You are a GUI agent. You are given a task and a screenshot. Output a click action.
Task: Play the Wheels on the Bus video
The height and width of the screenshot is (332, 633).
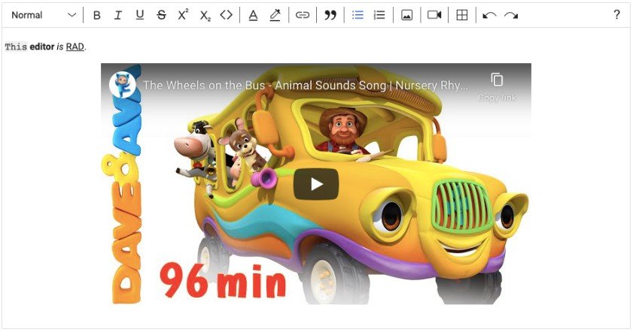click(316, 184)
